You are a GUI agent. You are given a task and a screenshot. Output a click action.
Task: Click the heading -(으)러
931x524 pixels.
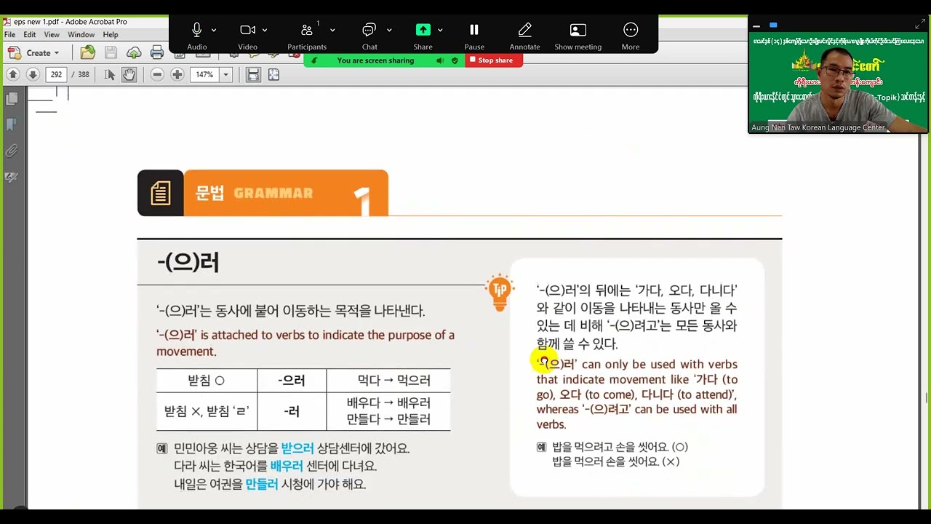point(188,261)
